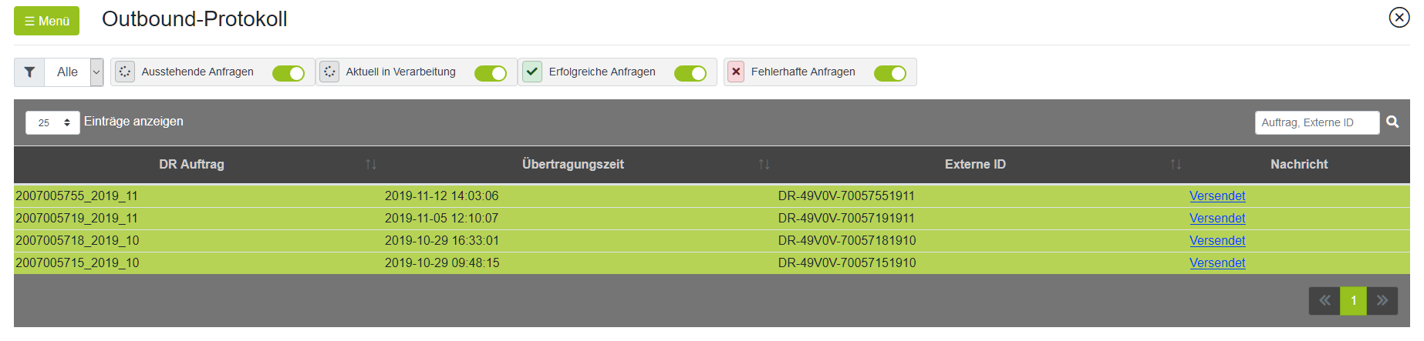The image size is (1424, 341).
Task: Sort by Externe ID column arrows
Action: point(1176,164)
